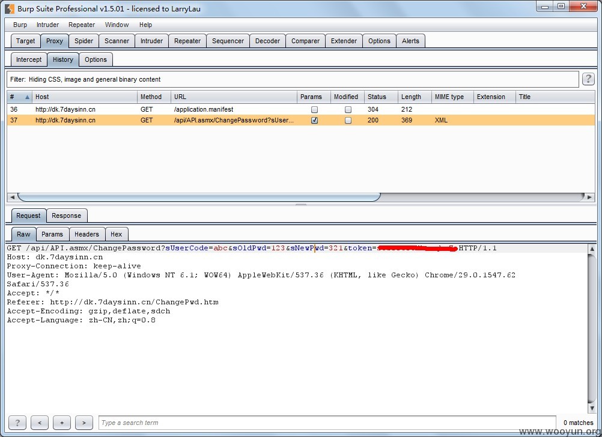
Task: Show the Request tab
Action: point(28,215)
